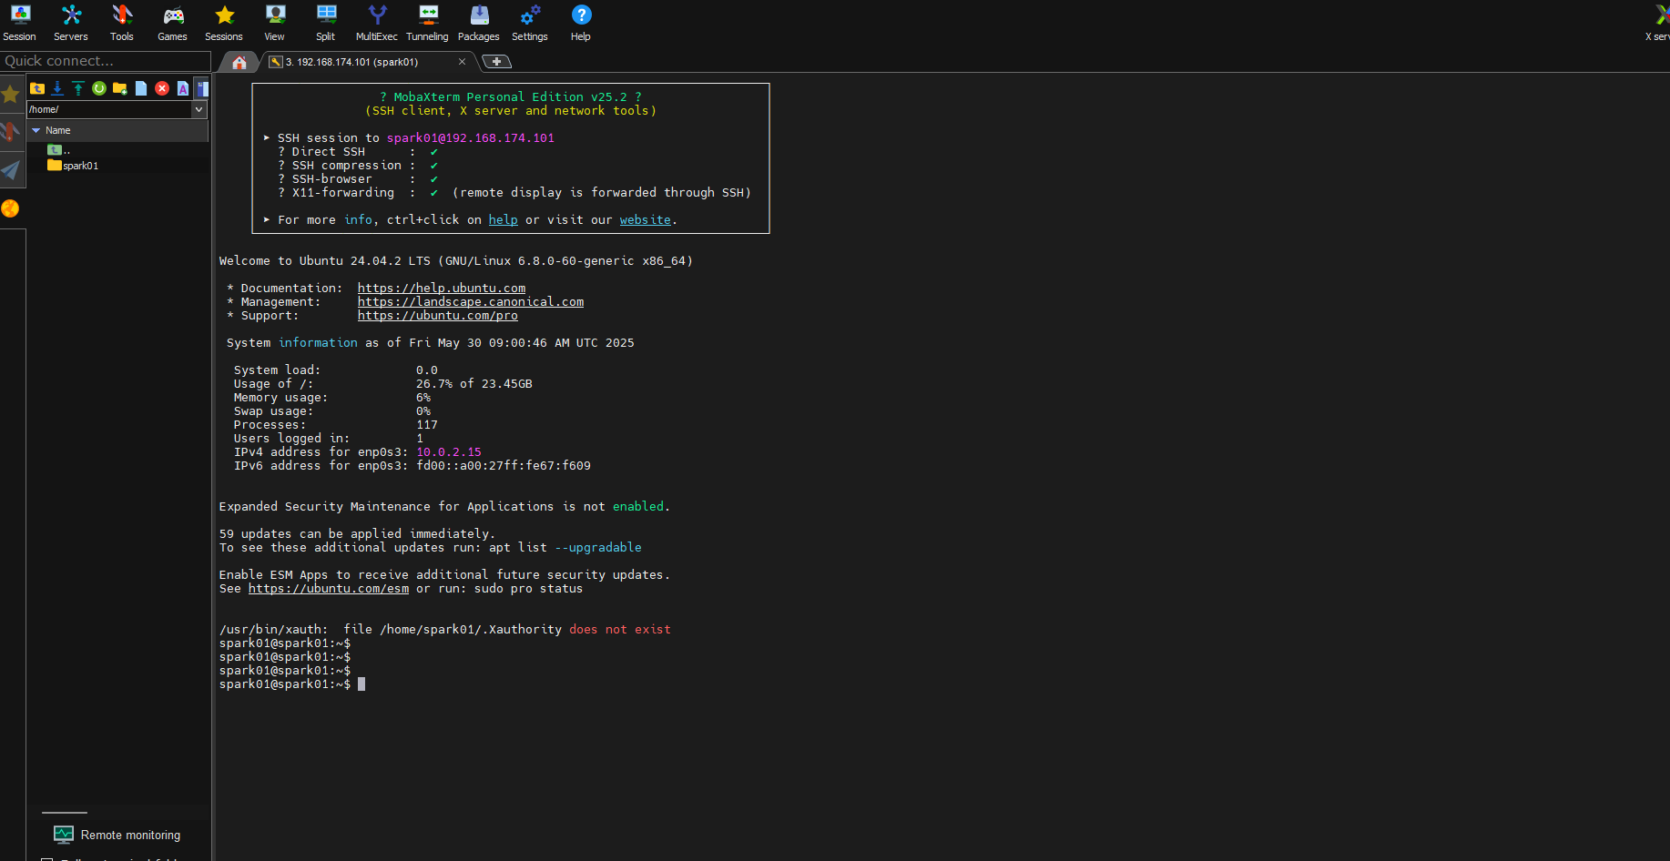The height and width of the screenshot is (861, 1670).
Task: Go to parent folder in SFTP toolbar
Action: pos(37,88)
